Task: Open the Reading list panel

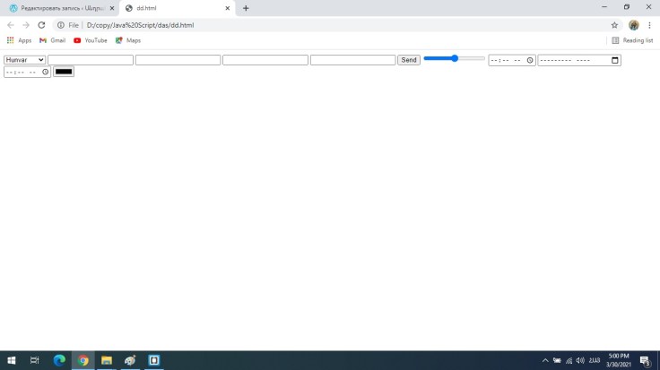Action: [632, 40]
